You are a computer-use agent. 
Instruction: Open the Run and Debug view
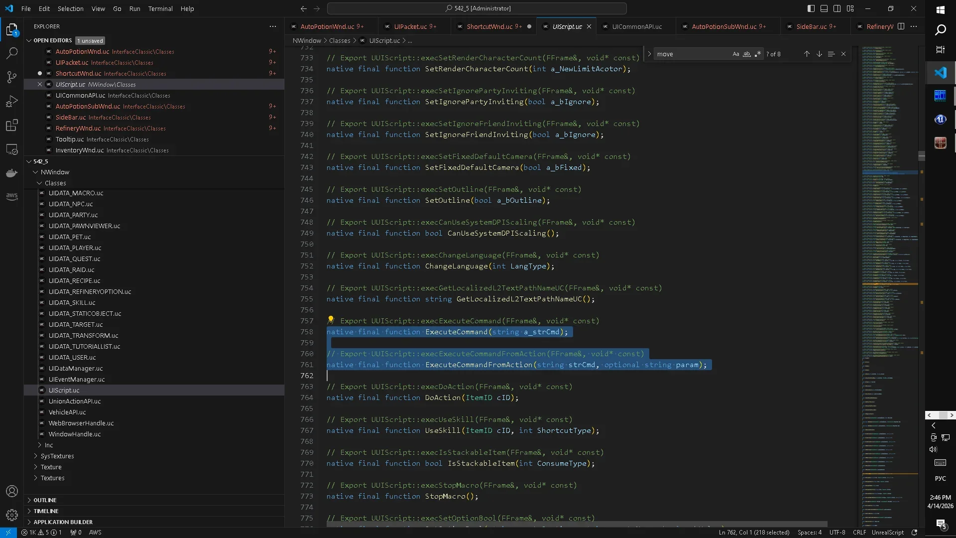(x=12, y=101)
